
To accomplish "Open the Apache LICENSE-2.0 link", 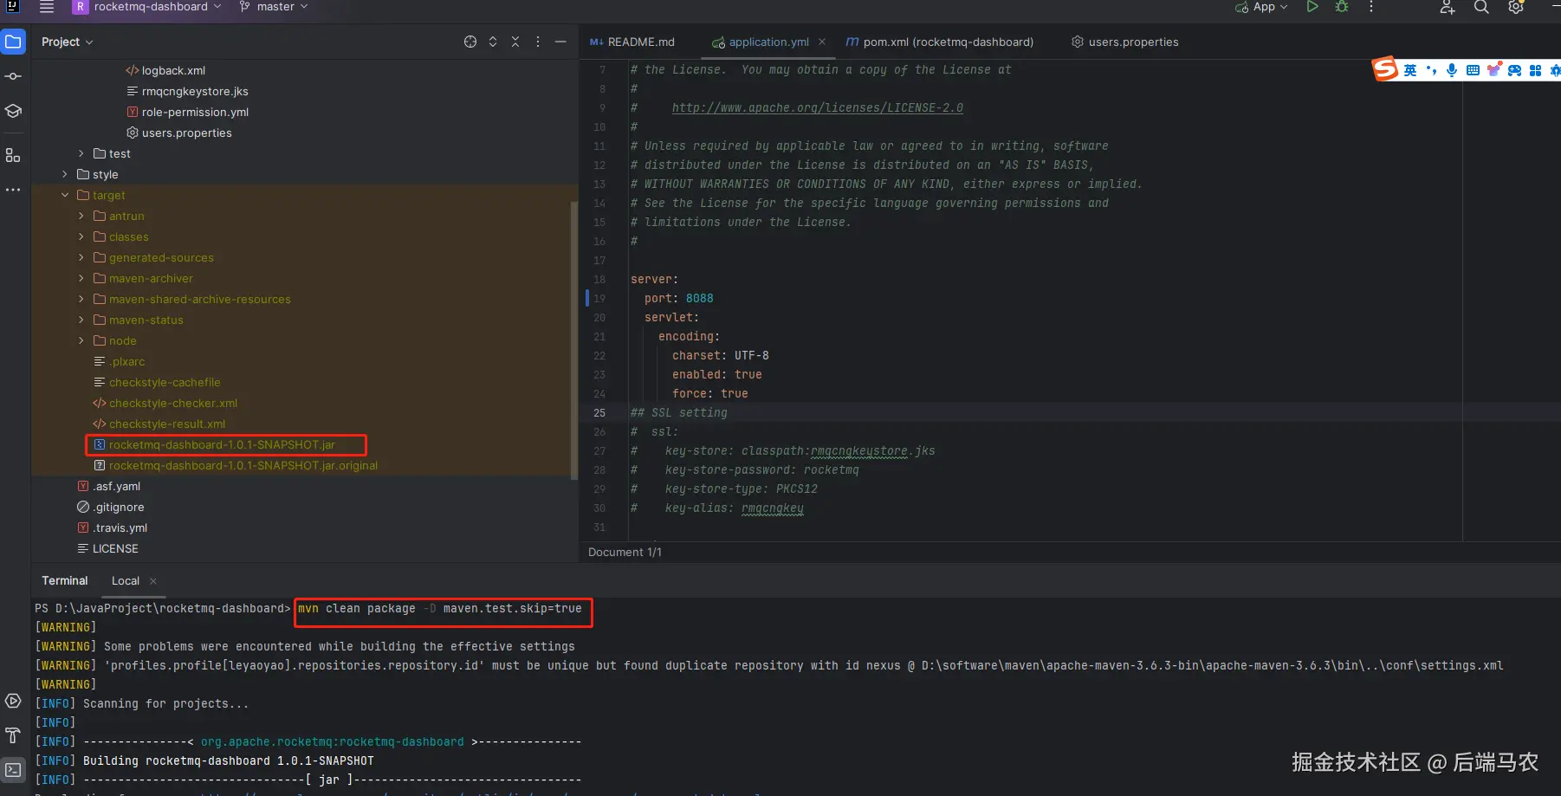I will (x=818, y=107).
